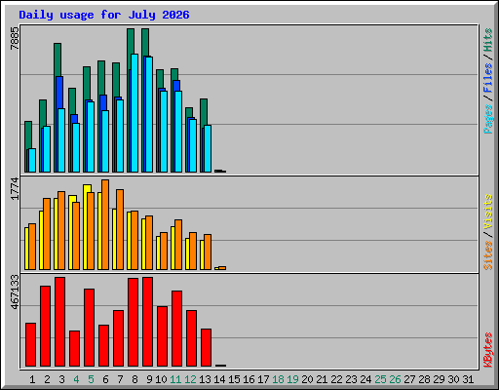The image size is (499, 390).
Task: Click day 22 on the x-axis
Action: point(336,379)
